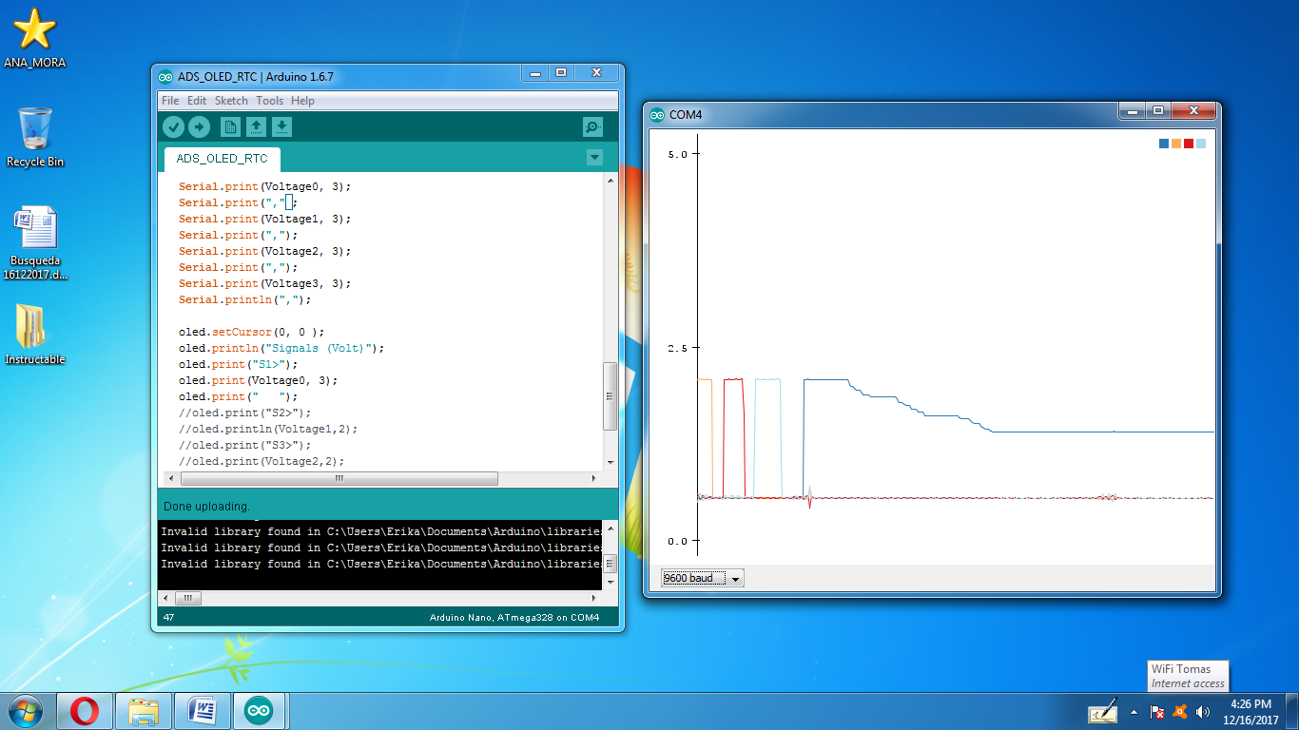Open Windows Explorer from the taskbar
The width and height of the screenshot is (1299, 730).
[144, 711]
